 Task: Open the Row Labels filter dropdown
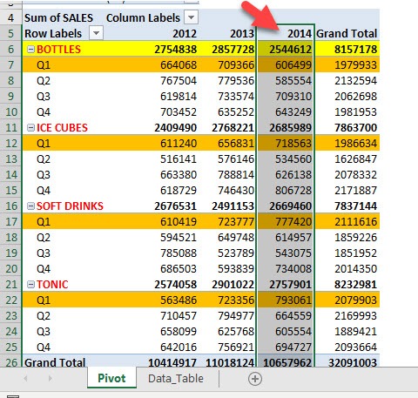(96, 33)
